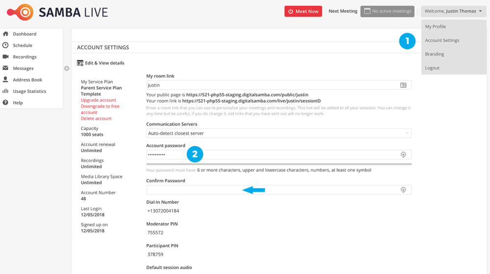
Task: Click the Samba Live logo icon
Action: point(20,12)
